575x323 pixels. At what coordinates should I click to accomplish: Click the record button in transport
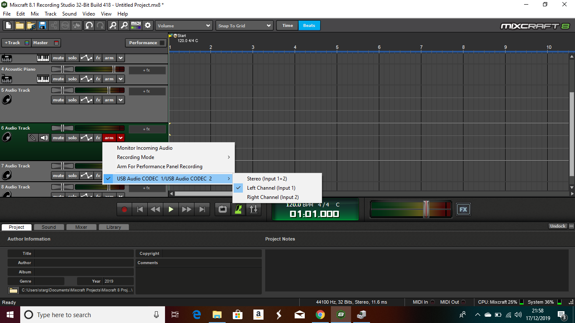[x=124, y=209]
